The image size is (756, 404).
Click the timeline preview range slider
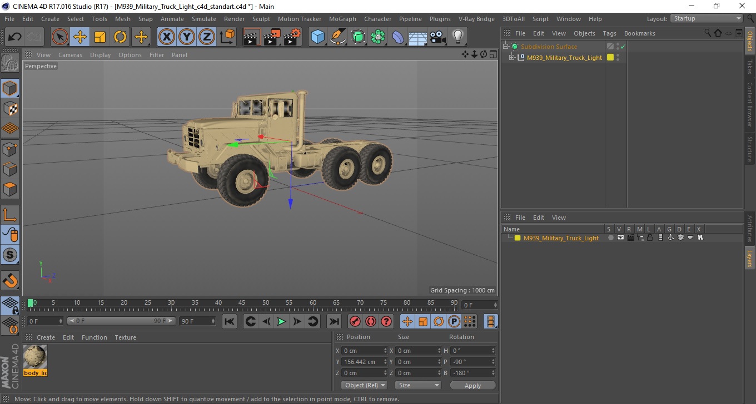point(121,321)
